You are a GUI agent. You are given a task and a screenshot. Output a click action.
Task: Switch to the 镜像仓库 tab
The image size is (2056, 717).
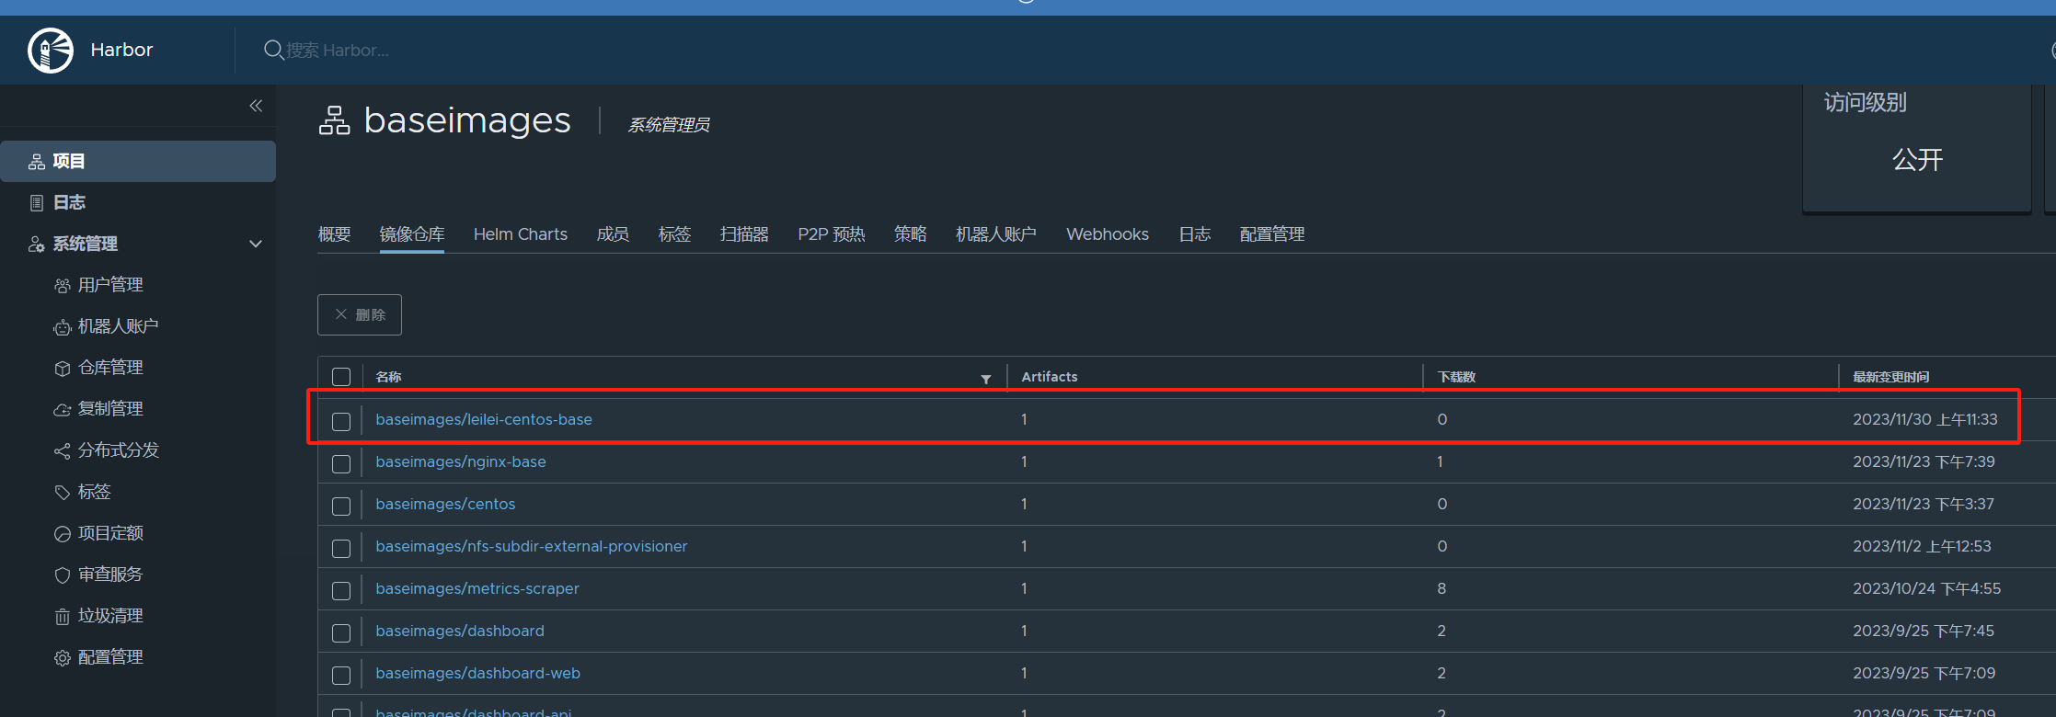click(412, 234)
